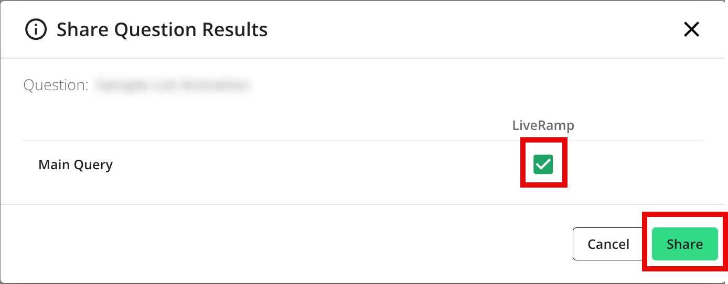
Task: Toggle the green checkmark under LiveRamp
Action: point(543,165)
